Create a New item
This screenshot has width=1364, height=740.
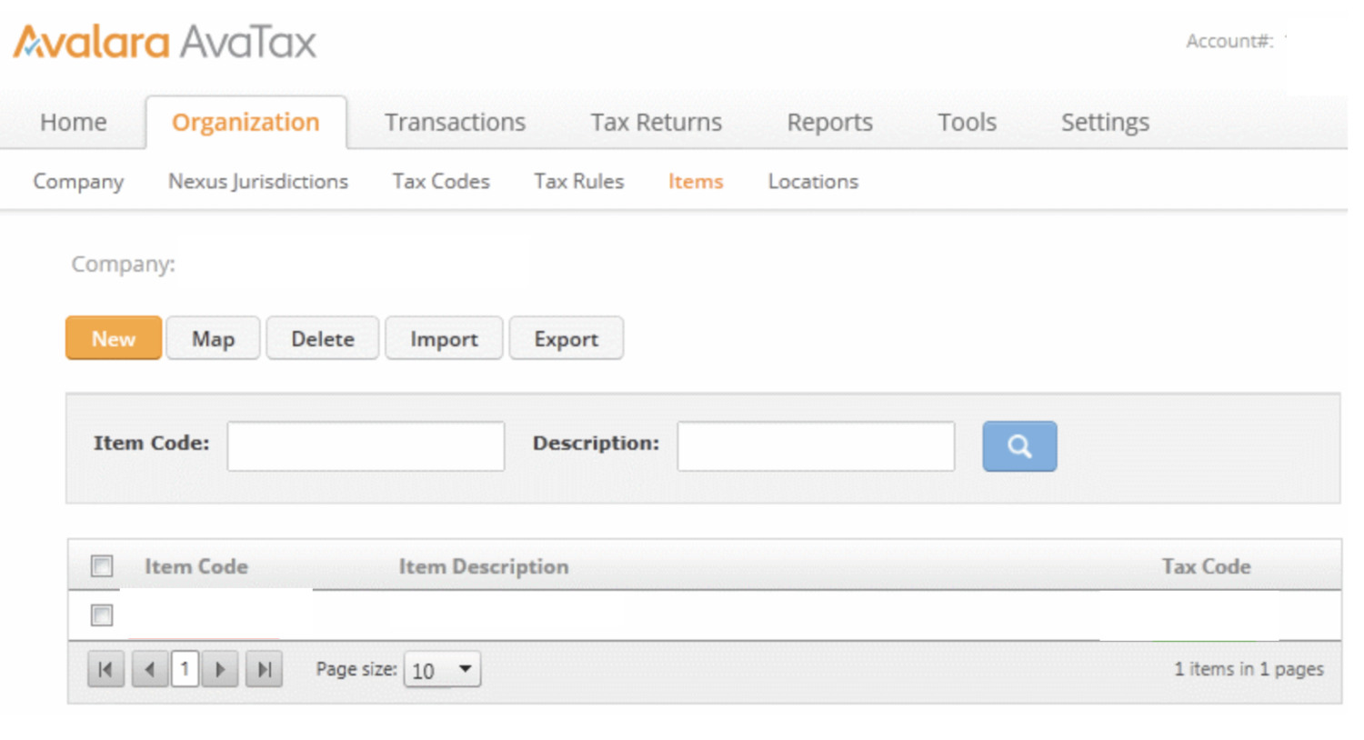(x=113, y=337)
